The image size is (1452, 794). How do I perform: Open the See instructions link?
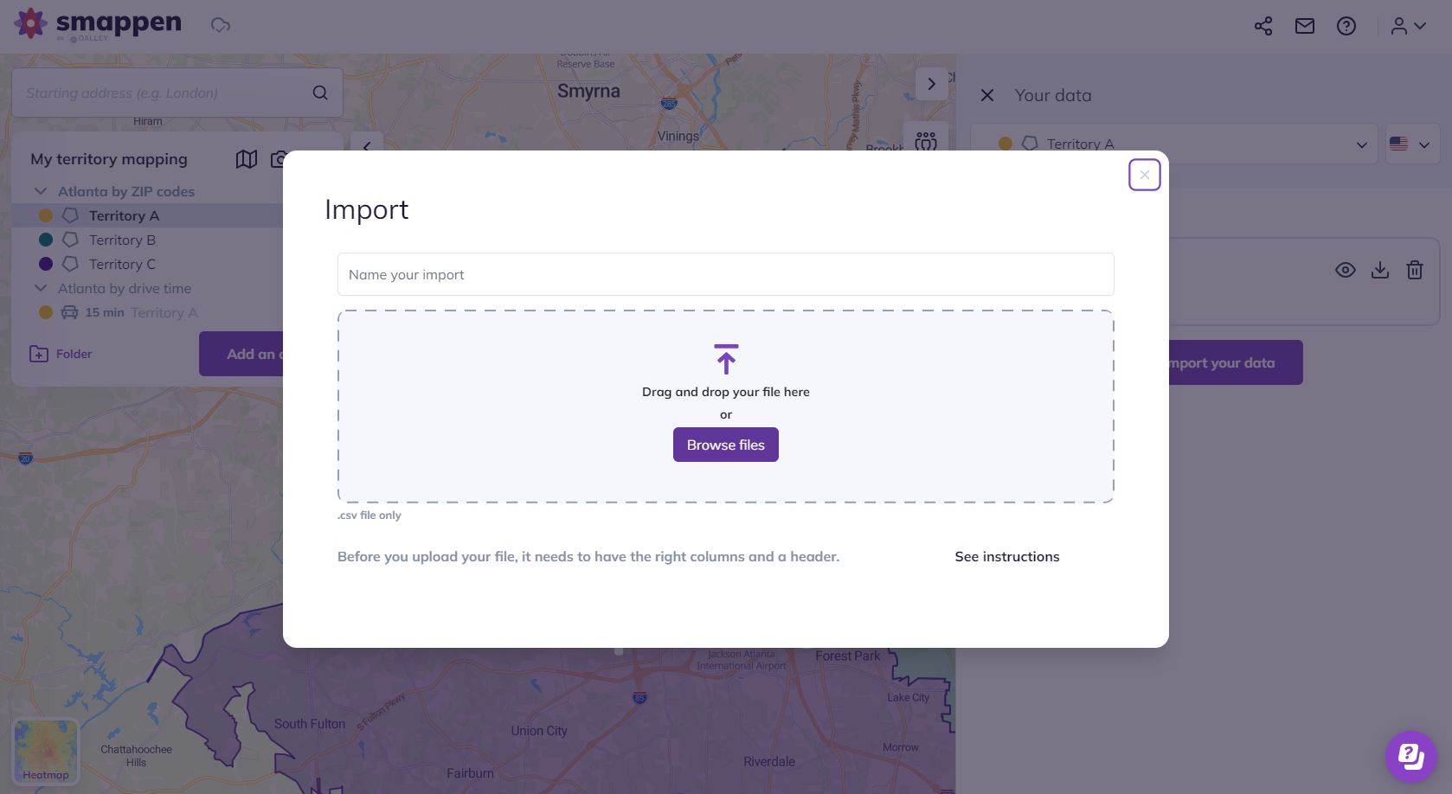click(1006, 556)
